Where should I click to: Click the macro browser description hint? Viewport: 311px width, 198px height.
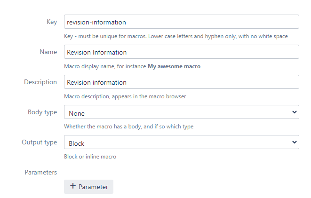point(125,96)
